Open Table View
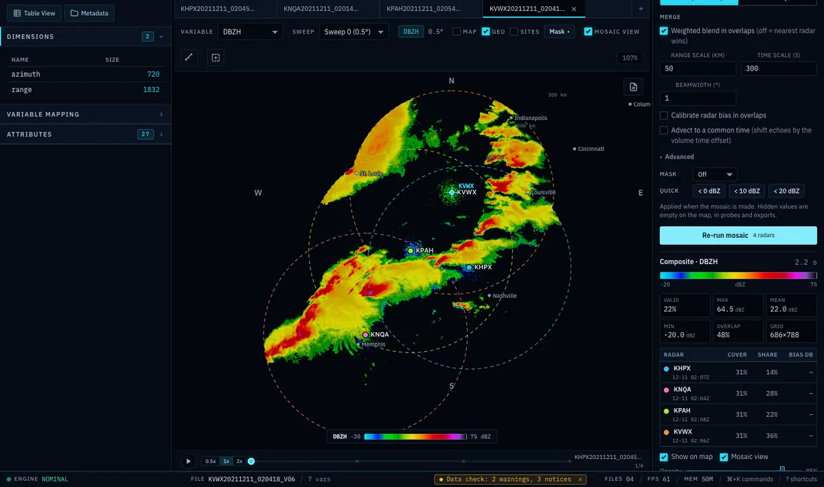This screenshot has height=487, width=824. [35, 13]
